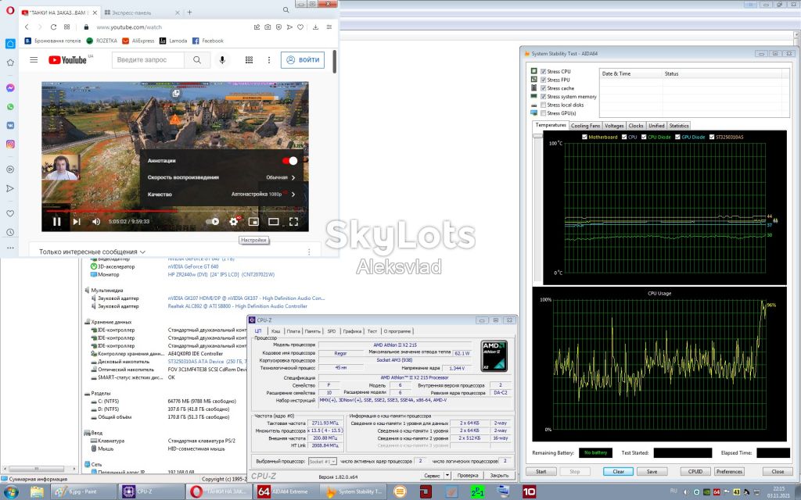Open the Opera main menu logo
This screenshot has width=801, height=500.
click(9, 10)
